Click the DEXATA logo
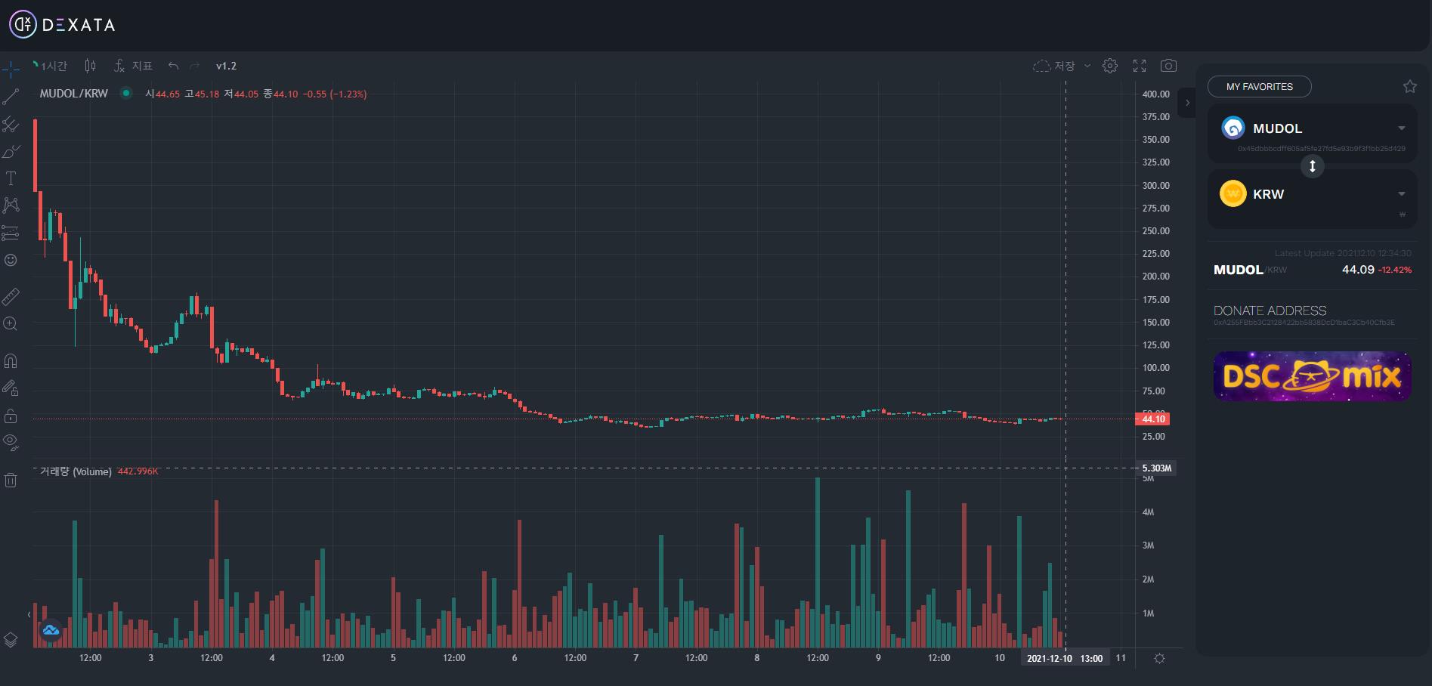 click(x=62, y=25)
